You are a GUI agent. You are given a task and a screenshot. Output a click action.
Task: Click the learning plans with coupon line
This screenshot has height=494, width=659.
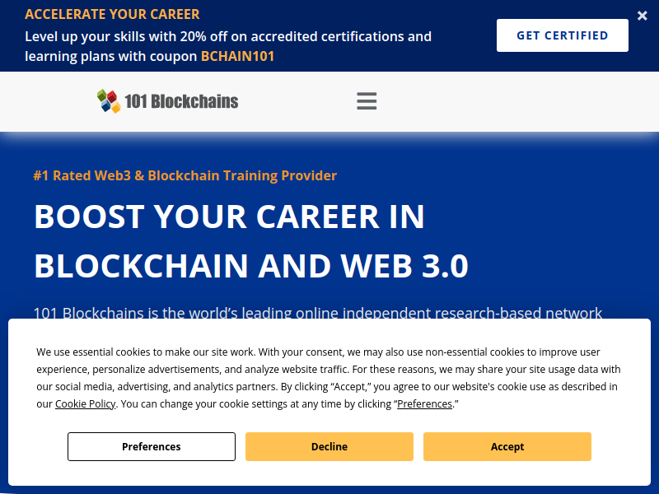pos(149,56)
